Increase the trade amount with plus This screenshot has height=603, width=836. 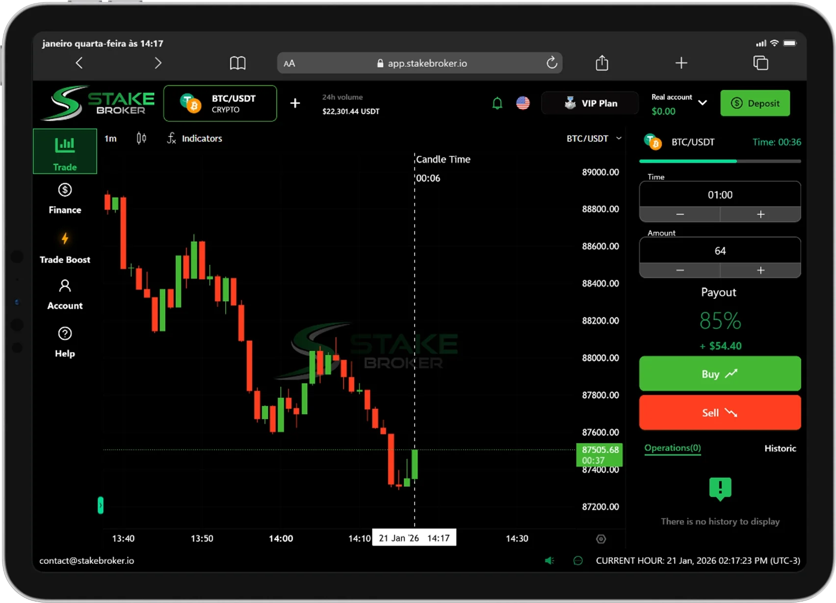(760, 270)
